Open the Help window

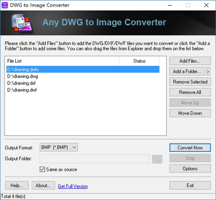(x=17, y=185)
